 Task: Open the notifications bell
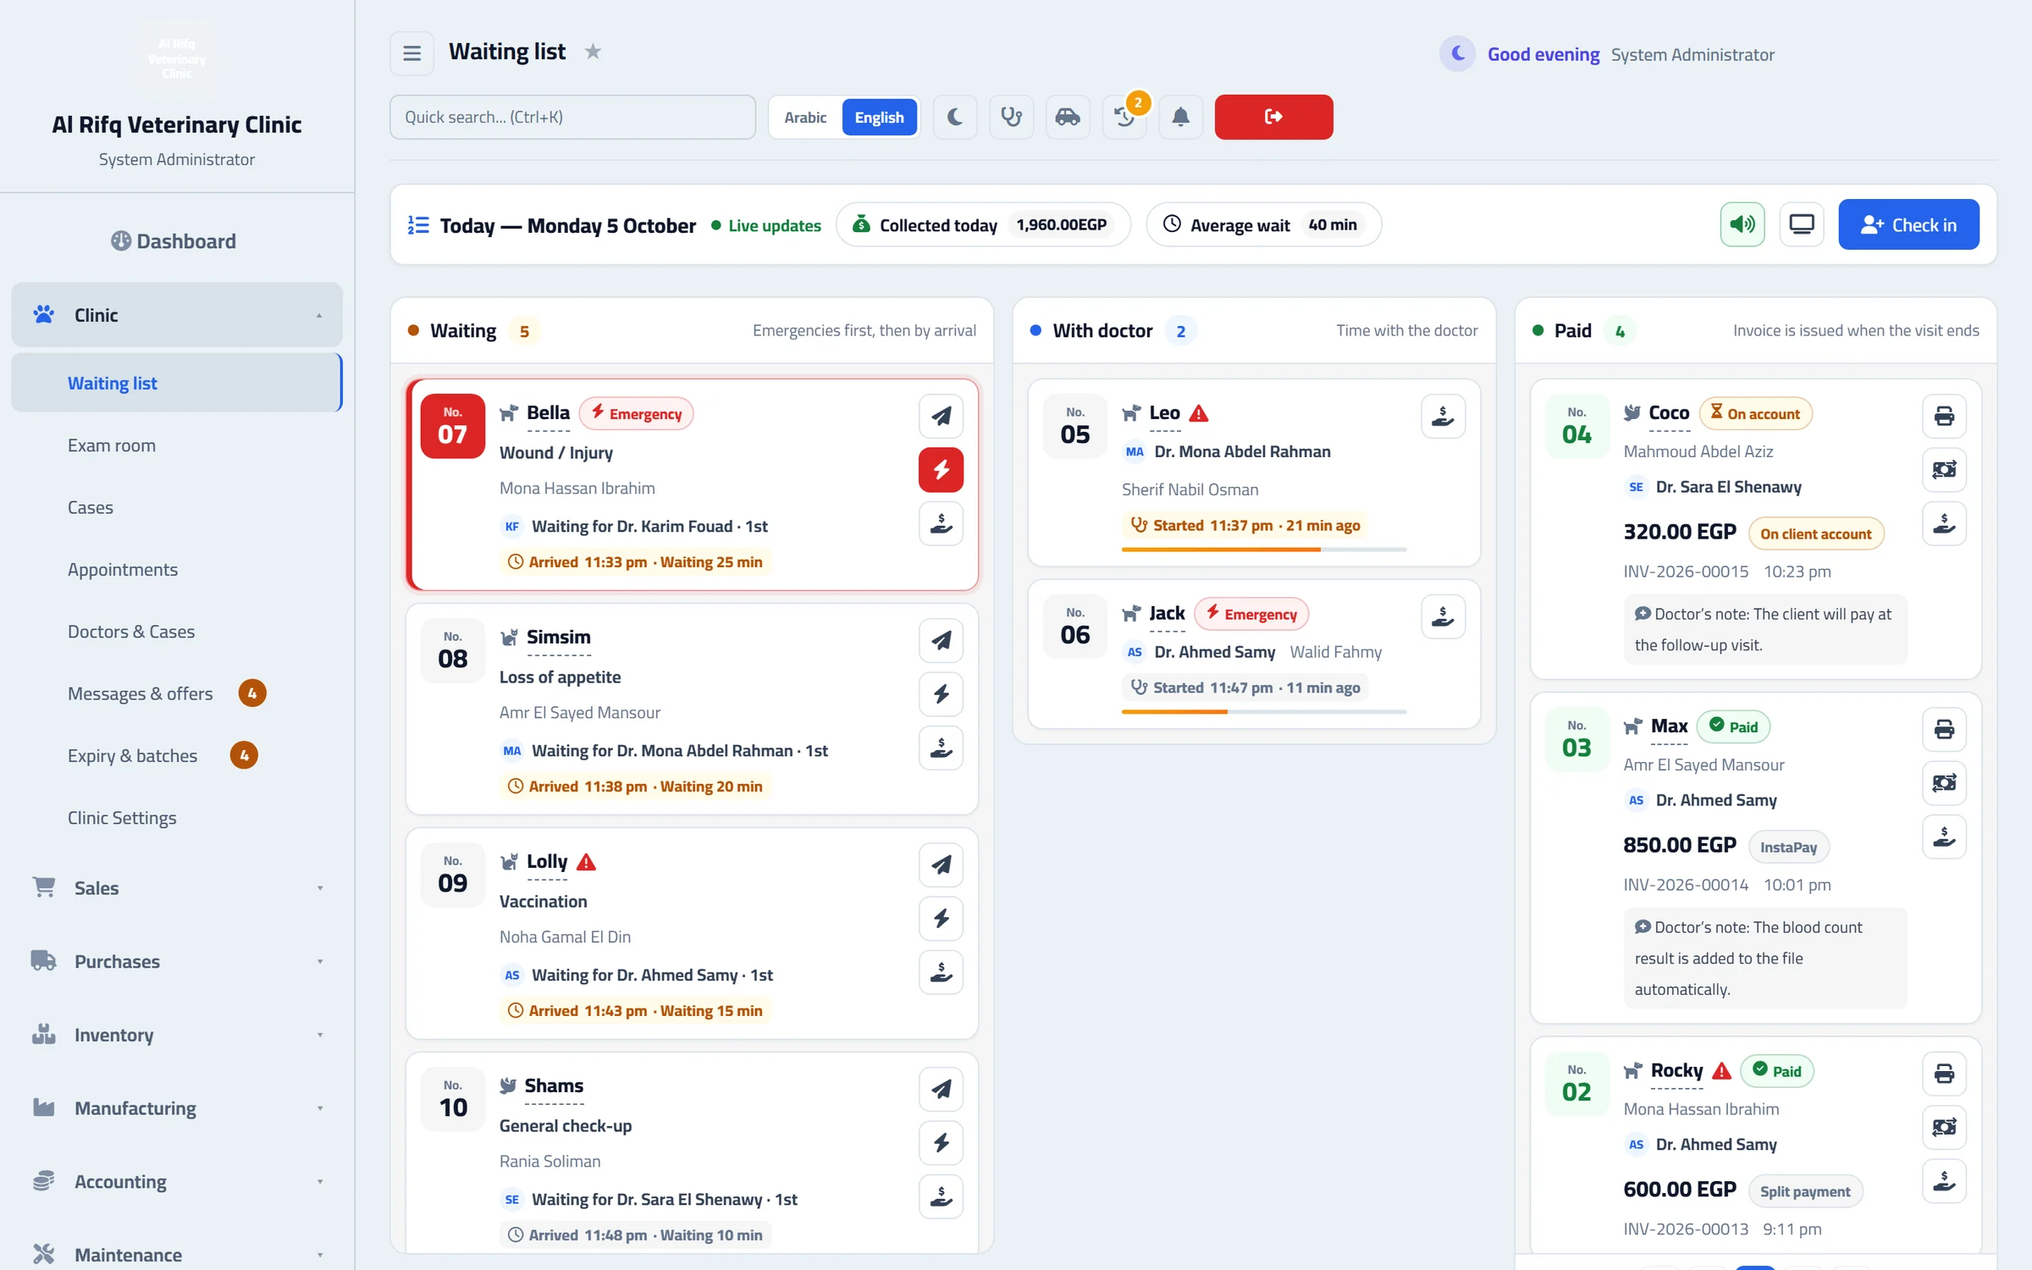coord(1180,117)
